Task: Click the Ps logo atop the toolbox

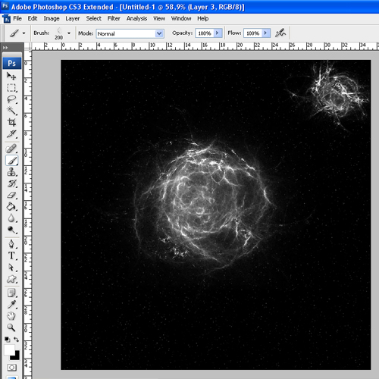Action: click(11, 63)
